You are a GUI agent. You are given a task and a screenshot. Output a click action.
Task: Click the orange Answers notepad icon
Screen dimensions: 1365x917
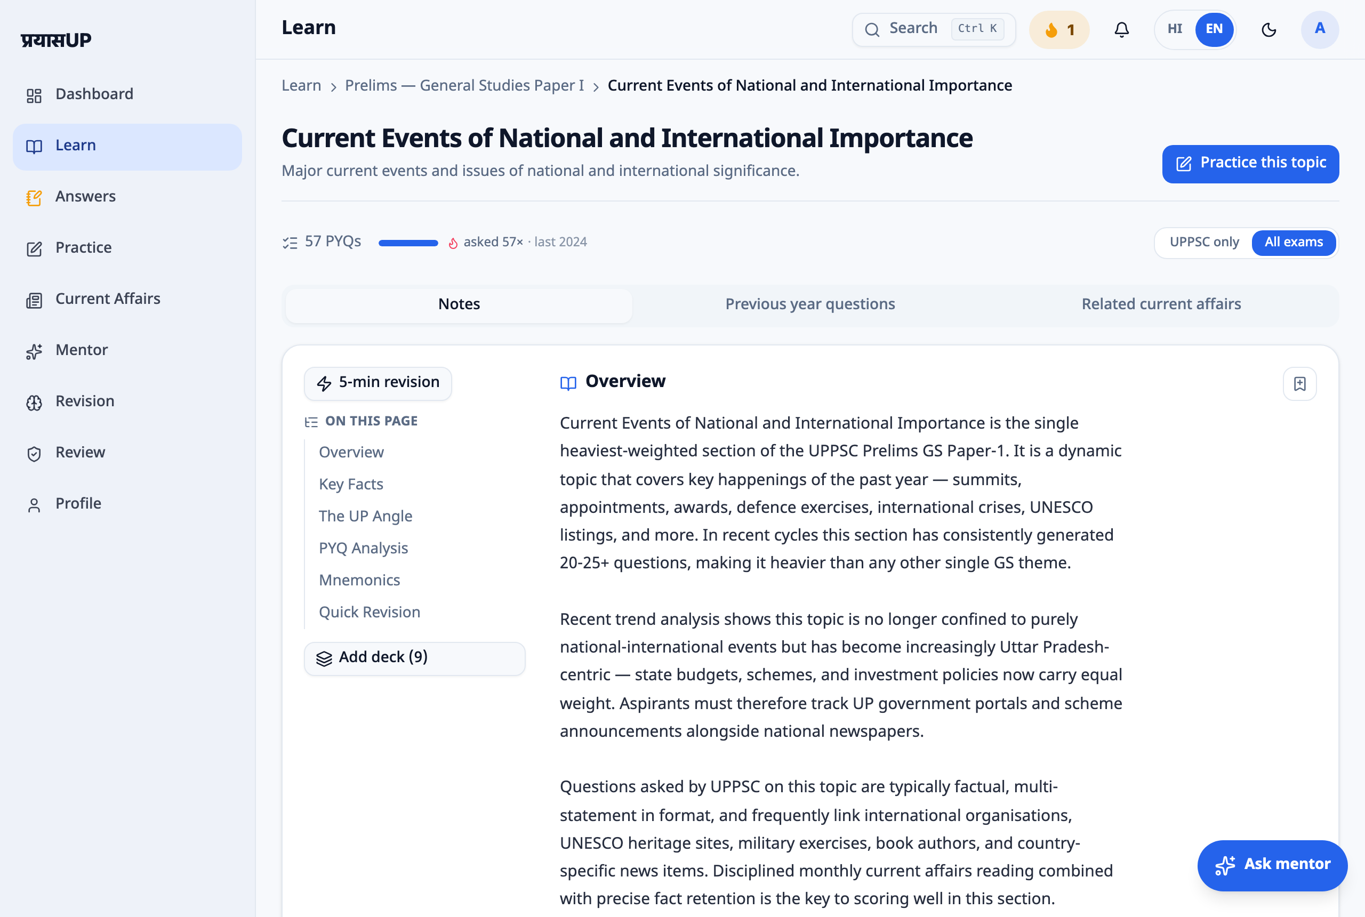pos(34,198)
